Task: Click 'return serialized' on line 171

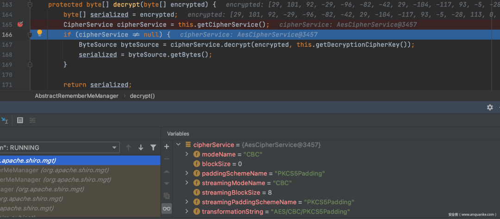Action: pyautogui.click(x=96, y=85)
